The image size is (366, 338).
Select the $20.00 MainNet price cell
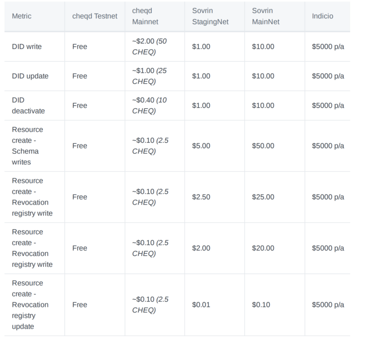click(263, 248)
